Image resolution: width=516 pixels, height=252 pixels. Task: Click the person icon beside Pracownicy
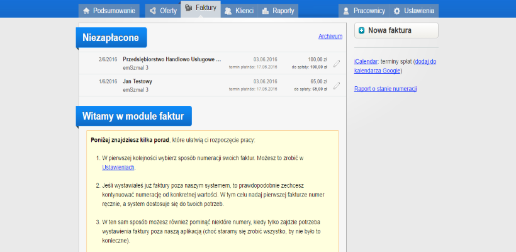click(345, 11)
